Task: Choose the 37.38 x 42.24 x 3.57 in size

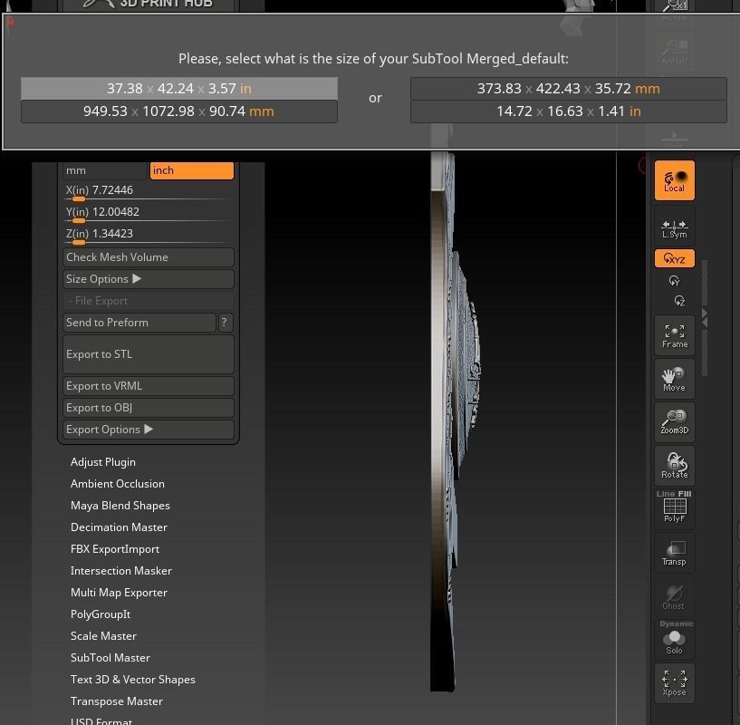Action: 179,88
